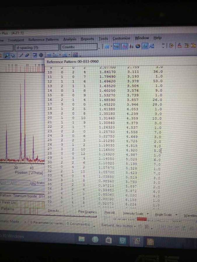Screen dimensions: 197x262
Task: Click the first axis scaling icon after cps
Action: coord(55,55)
